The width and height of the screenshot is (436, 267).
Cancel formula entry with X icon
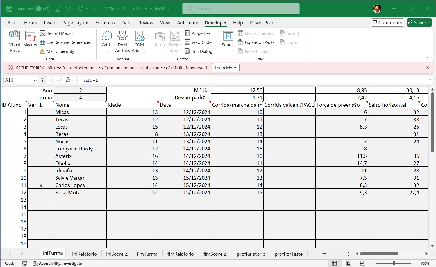click(51, 80)
